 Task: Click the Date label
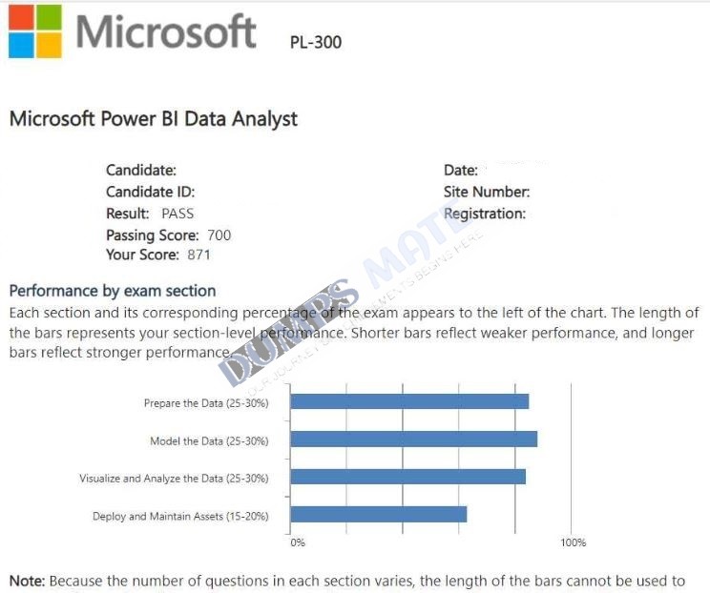pyautogui.click(x=461, y=170)
